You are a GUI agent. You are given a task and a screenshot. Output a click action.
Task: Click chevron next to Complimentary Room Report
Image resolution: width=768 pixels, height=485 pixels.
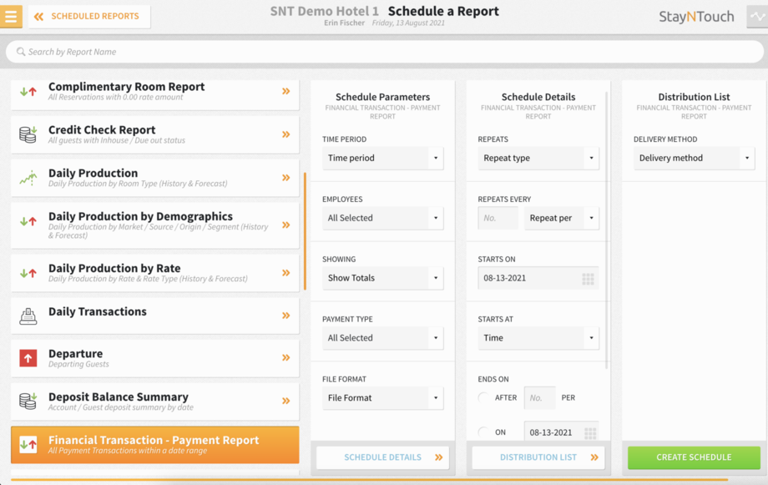286,91
